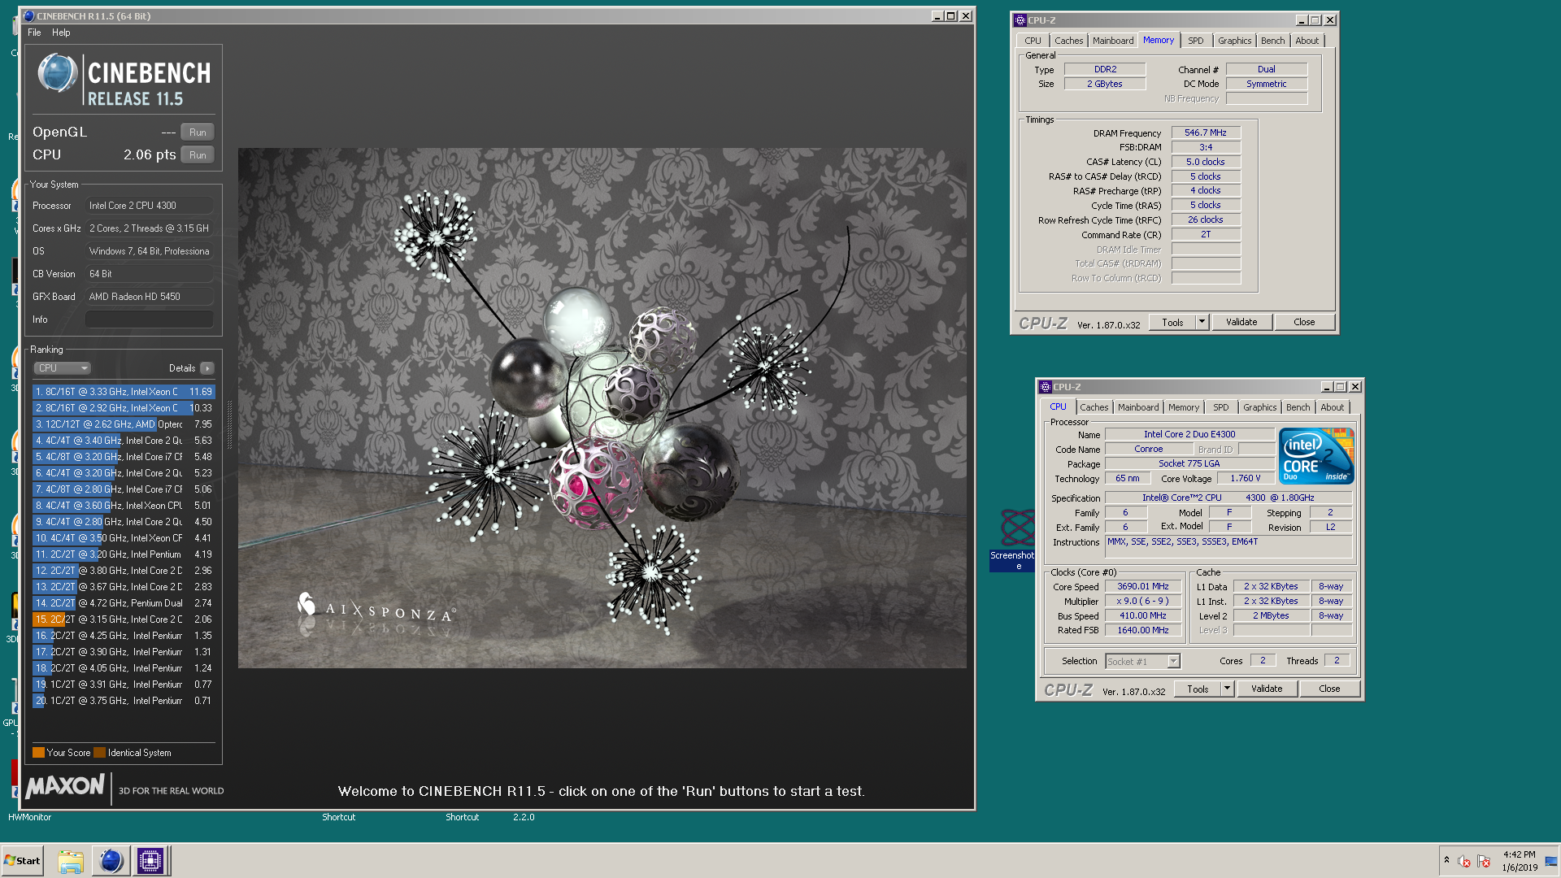Open Mainboard tab in lower CPU-Z window
Image resolution: width=1561 pixels, height=878 pixels.
[1137, 407]
